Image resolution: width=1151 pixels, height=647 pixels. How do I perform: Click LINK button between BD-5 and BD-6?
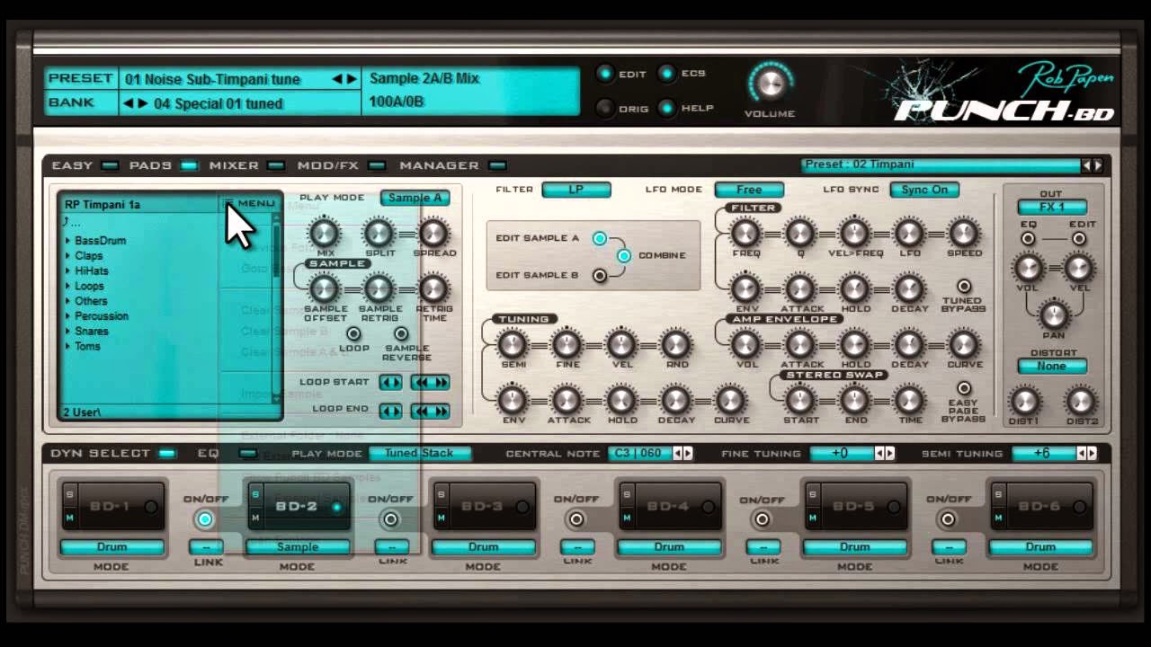tap(950, 547)
